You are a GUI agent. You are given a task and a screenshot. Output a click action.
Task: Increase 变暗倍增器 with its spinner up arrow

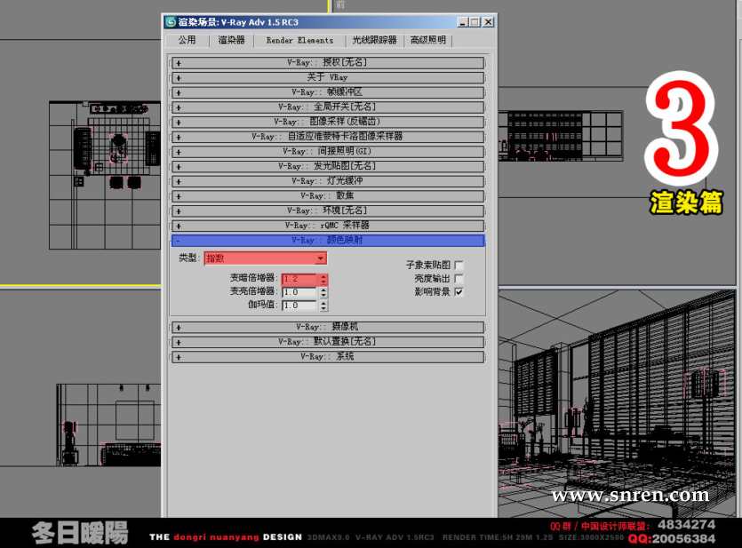click(323, 276)
